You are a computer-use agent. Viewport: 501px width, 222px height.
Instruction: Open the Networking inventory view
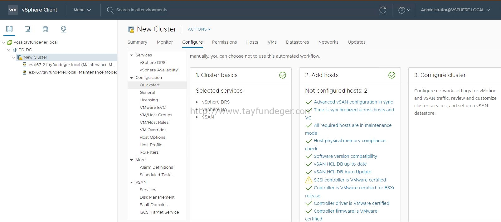point(64,29)
